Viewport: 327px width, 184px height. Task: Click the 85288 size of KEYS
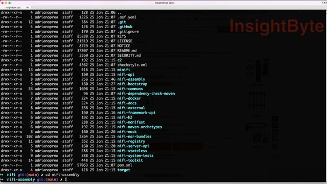point(82,36)
